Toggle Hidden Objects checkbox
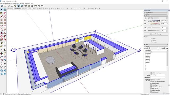This screenshot has height=95, width=170. [151, 83]
